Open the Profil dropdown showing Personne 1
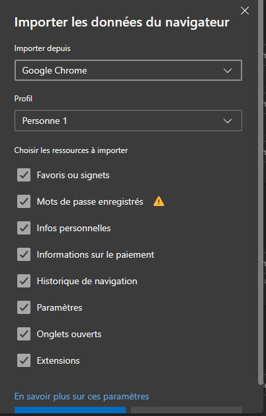 (128, 121)
